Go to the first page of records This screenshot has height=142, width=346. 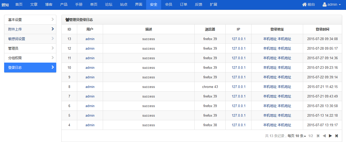click(318, 136)
